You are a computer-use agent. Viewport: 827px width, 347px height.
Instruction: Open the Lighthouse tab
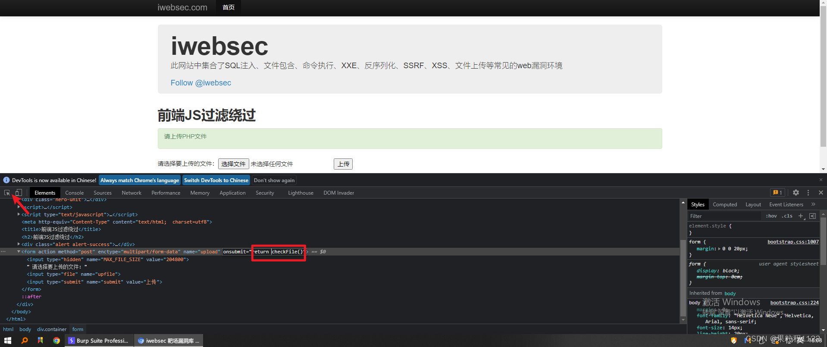click(301, 192)
